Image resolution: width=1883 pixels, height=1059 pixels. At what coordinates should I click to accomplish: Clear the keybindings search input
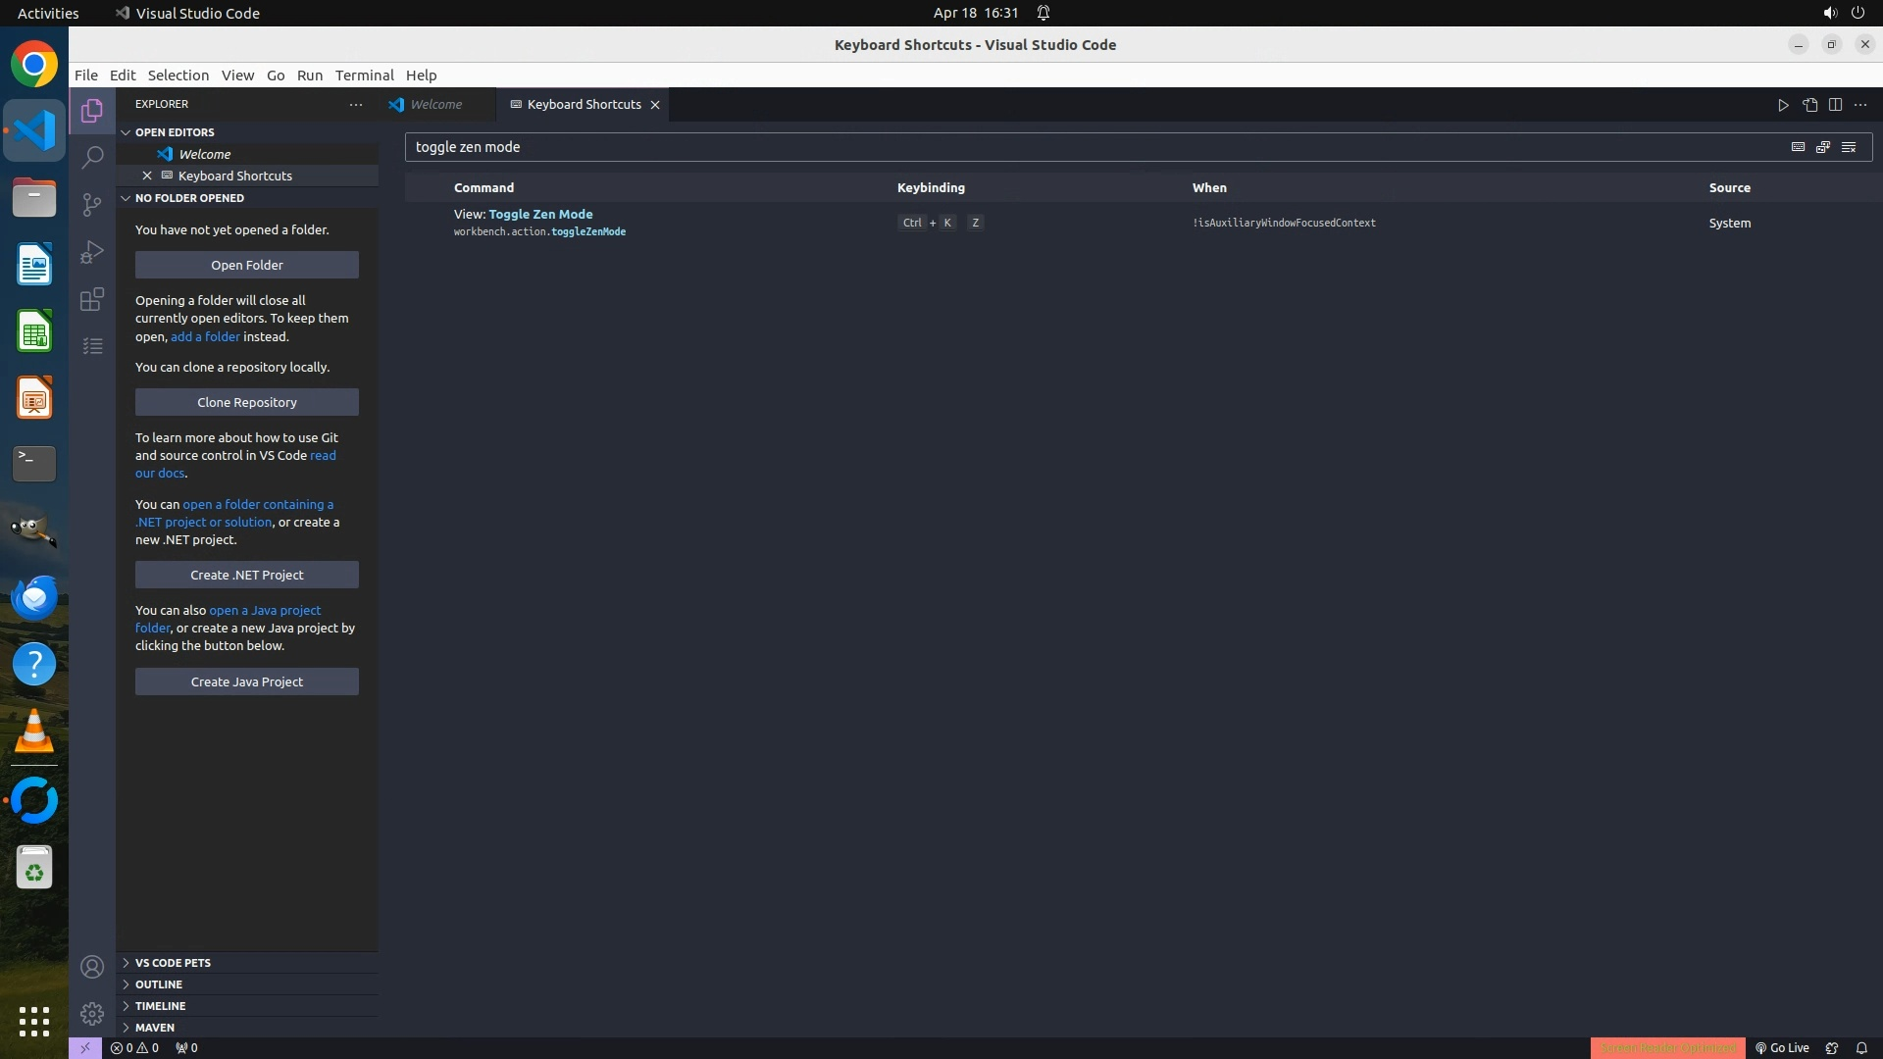coord(1849,147)
